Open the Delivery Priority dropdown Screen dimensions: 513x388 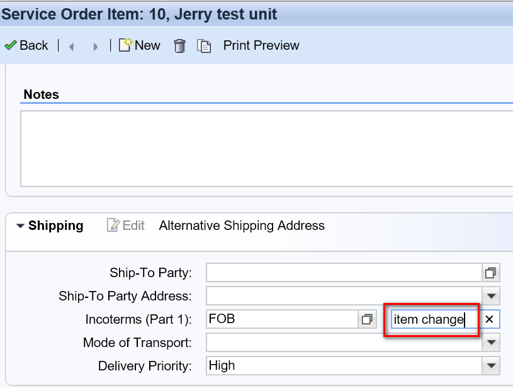pyautogui.click(x=492, y=366)
